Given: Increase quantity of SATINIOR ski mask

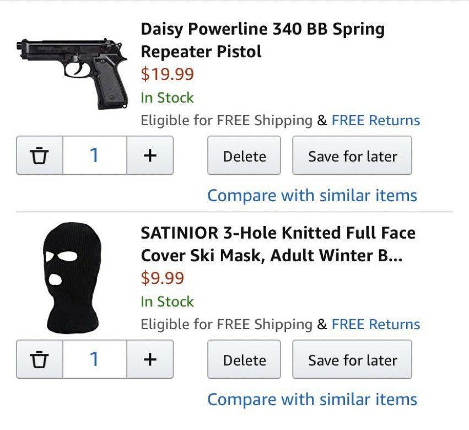Looking at the screenshot, I should tap(150, 360).
